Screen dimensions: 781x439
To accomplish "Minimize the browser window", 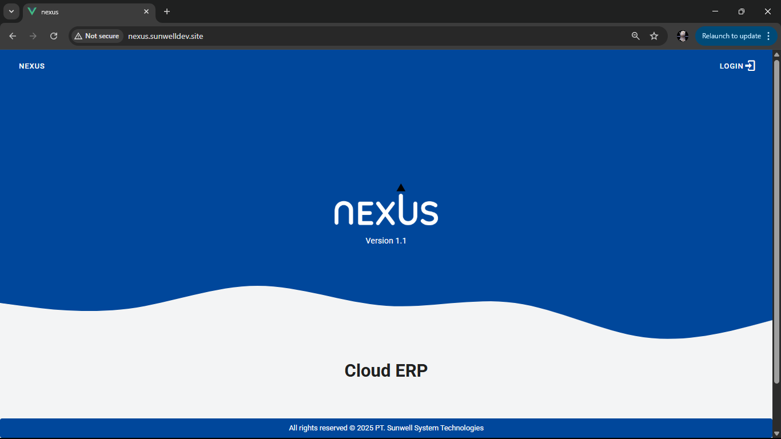I will tap(715, 11).
